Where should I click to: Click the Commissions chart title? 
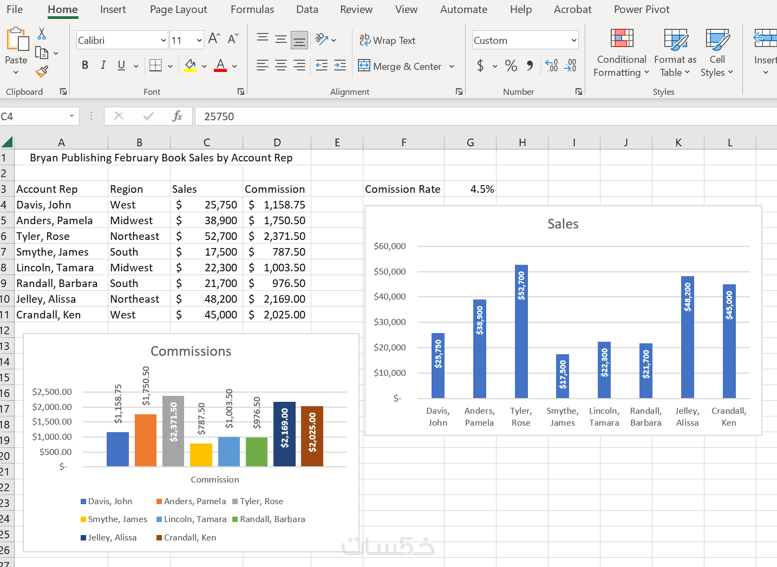[191, 351]
